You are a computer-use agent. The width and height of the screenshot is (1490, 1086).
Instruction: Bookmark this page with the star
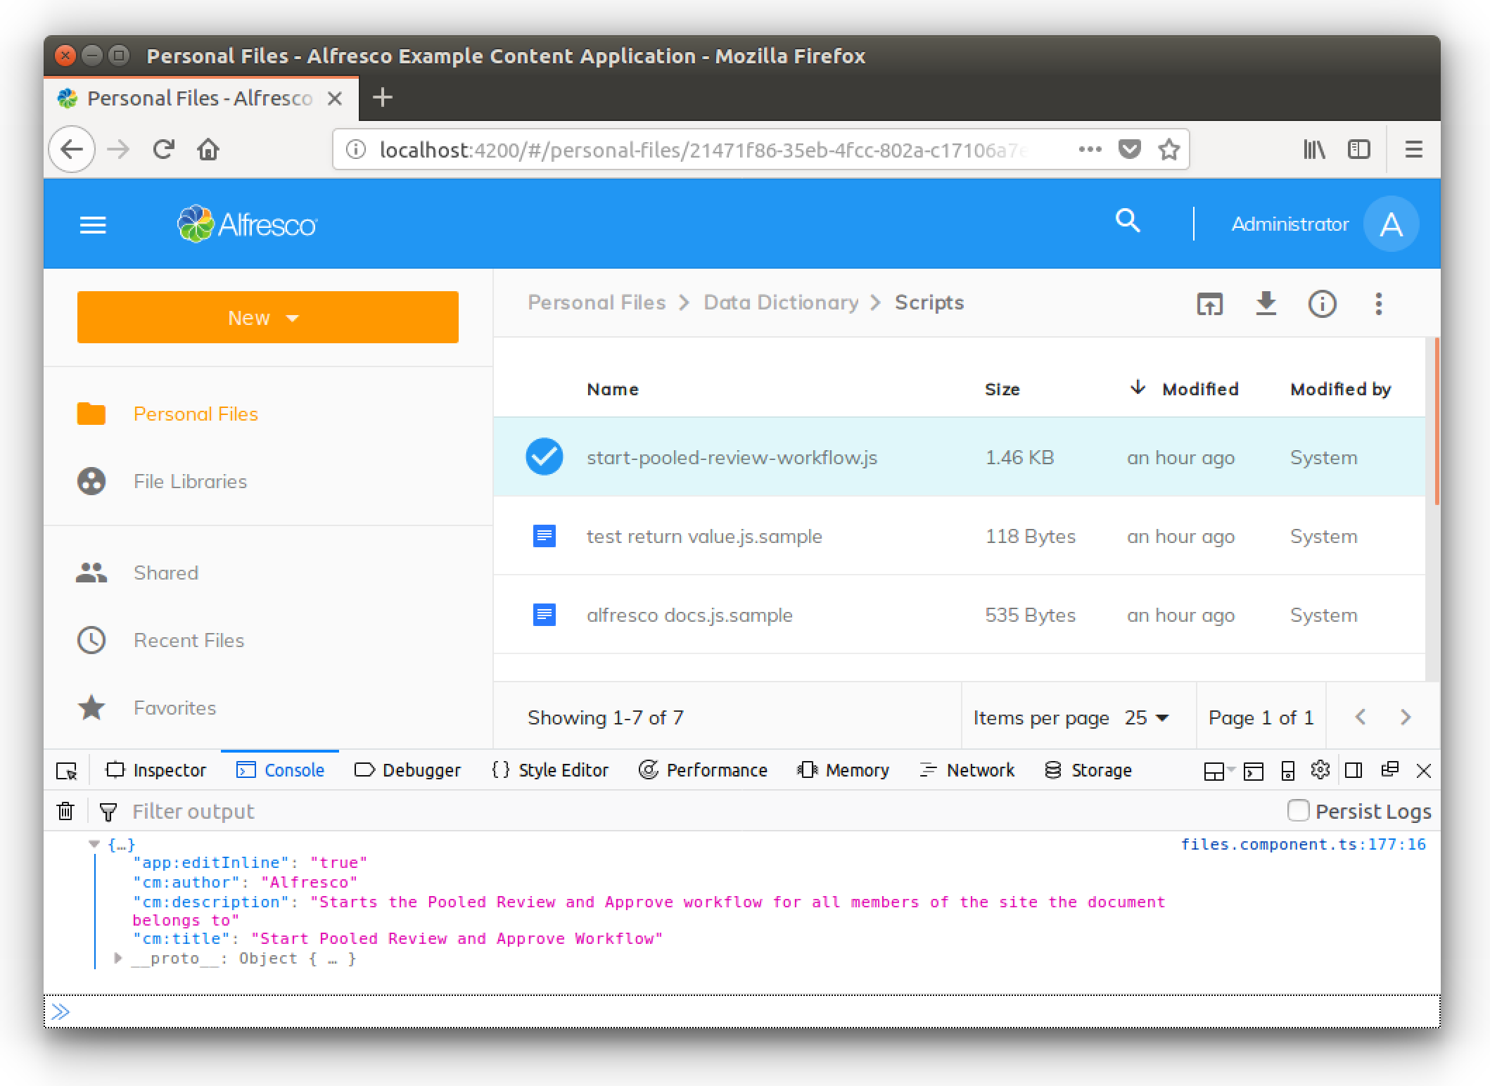[x=1169, y=149]
